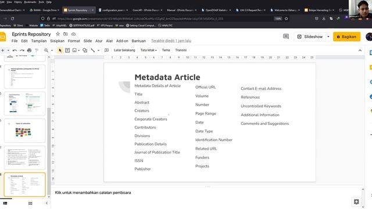This screenshot has width=372, height=209.
Task: Activate the paint format tool
Action: coord(37,51)
